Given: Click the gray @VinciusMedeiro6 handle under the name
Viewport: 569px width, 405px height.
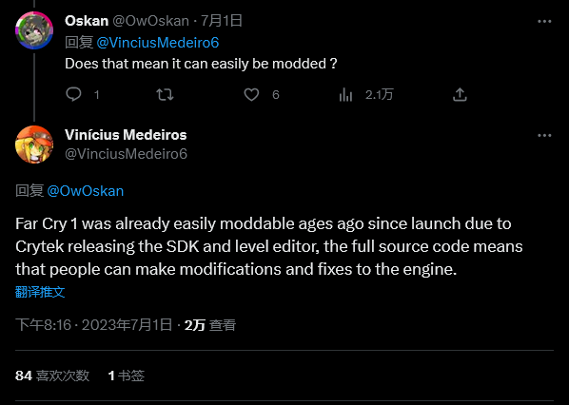Looking at the screenshot, I should (126, 154).
